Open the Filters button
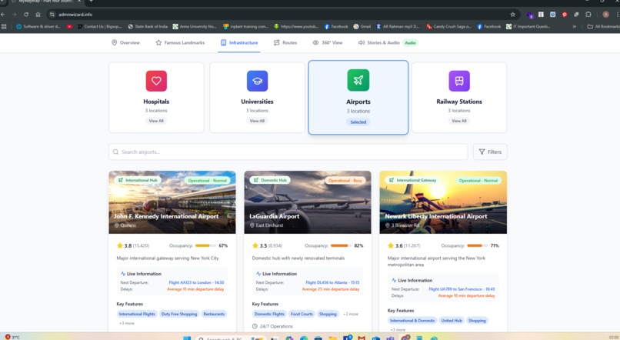620x340 pixels. pyautogui.click(x=490, y=152)
